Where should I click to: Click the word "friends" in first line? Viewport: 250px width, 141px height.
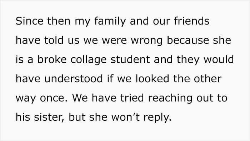click(191, 21)
